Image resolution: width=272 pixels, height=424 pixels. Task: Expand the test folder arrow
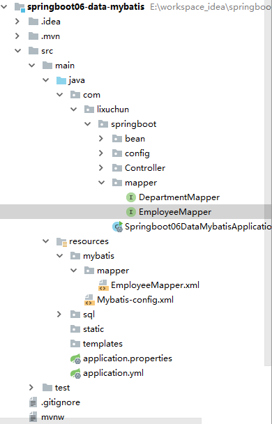(31, 388)
